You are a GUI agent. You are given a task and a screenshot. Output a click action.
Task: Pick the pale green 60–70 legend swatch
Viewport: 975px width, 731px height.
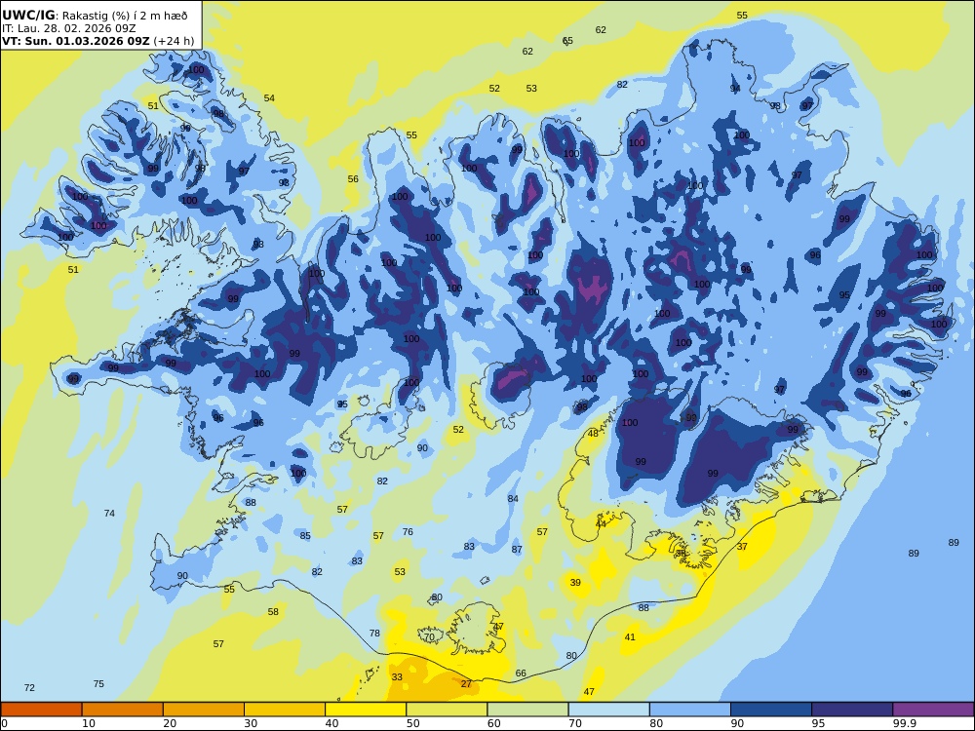[x=527, y=710]
